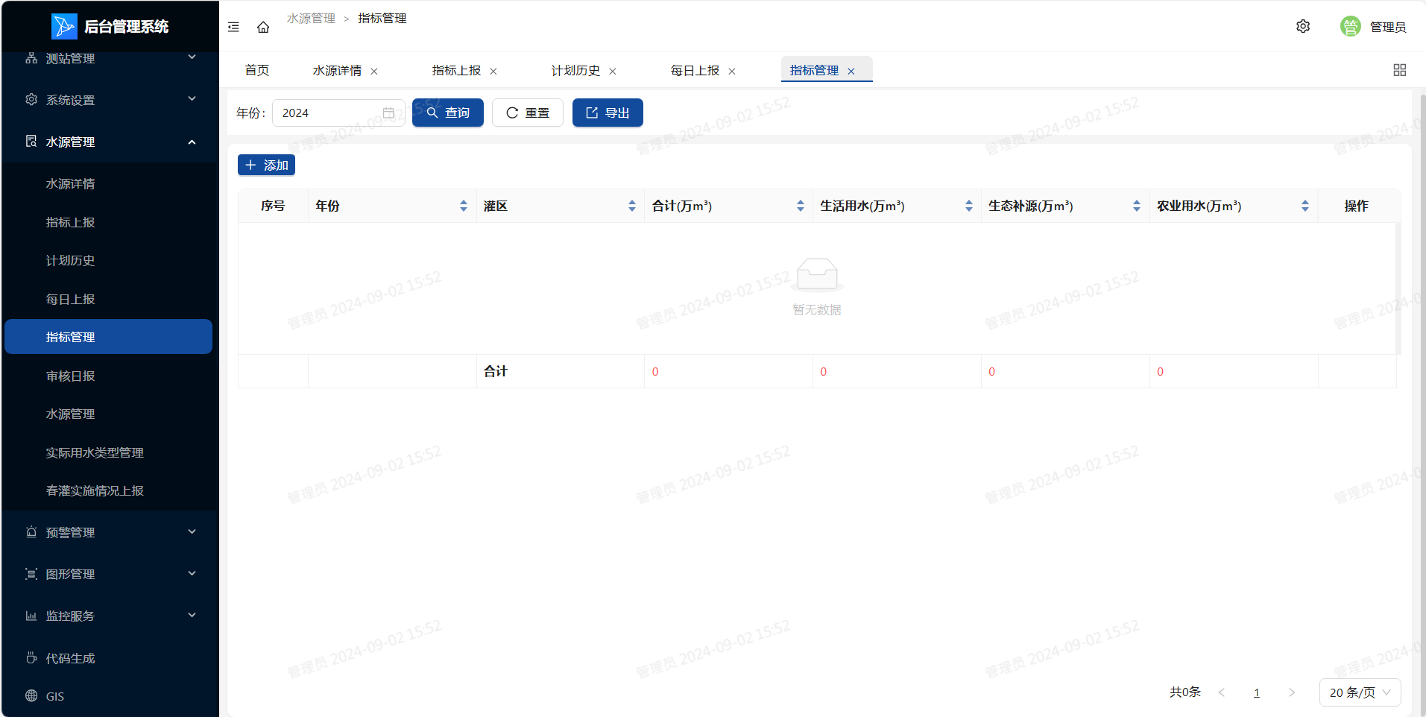Close the 每日上报 tab
The image size is (1426, 717).
[x=732, y=72]
